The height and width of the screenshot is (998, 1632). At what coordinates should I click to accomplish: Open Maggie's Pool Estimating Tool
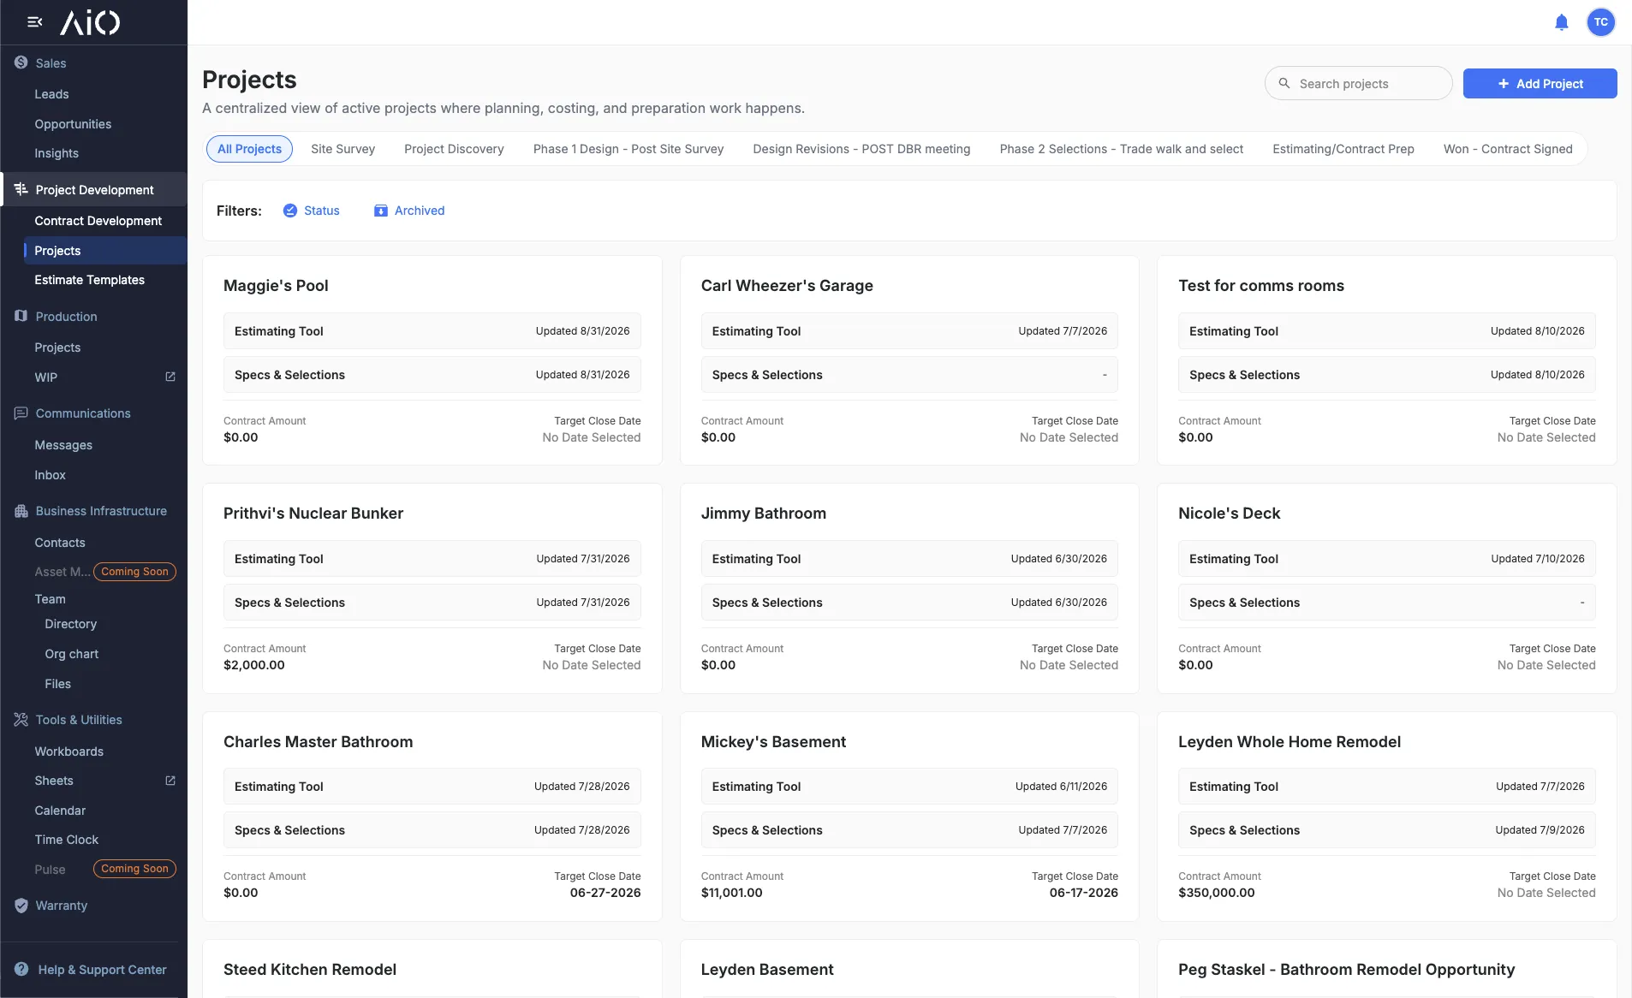coord(432,330)
